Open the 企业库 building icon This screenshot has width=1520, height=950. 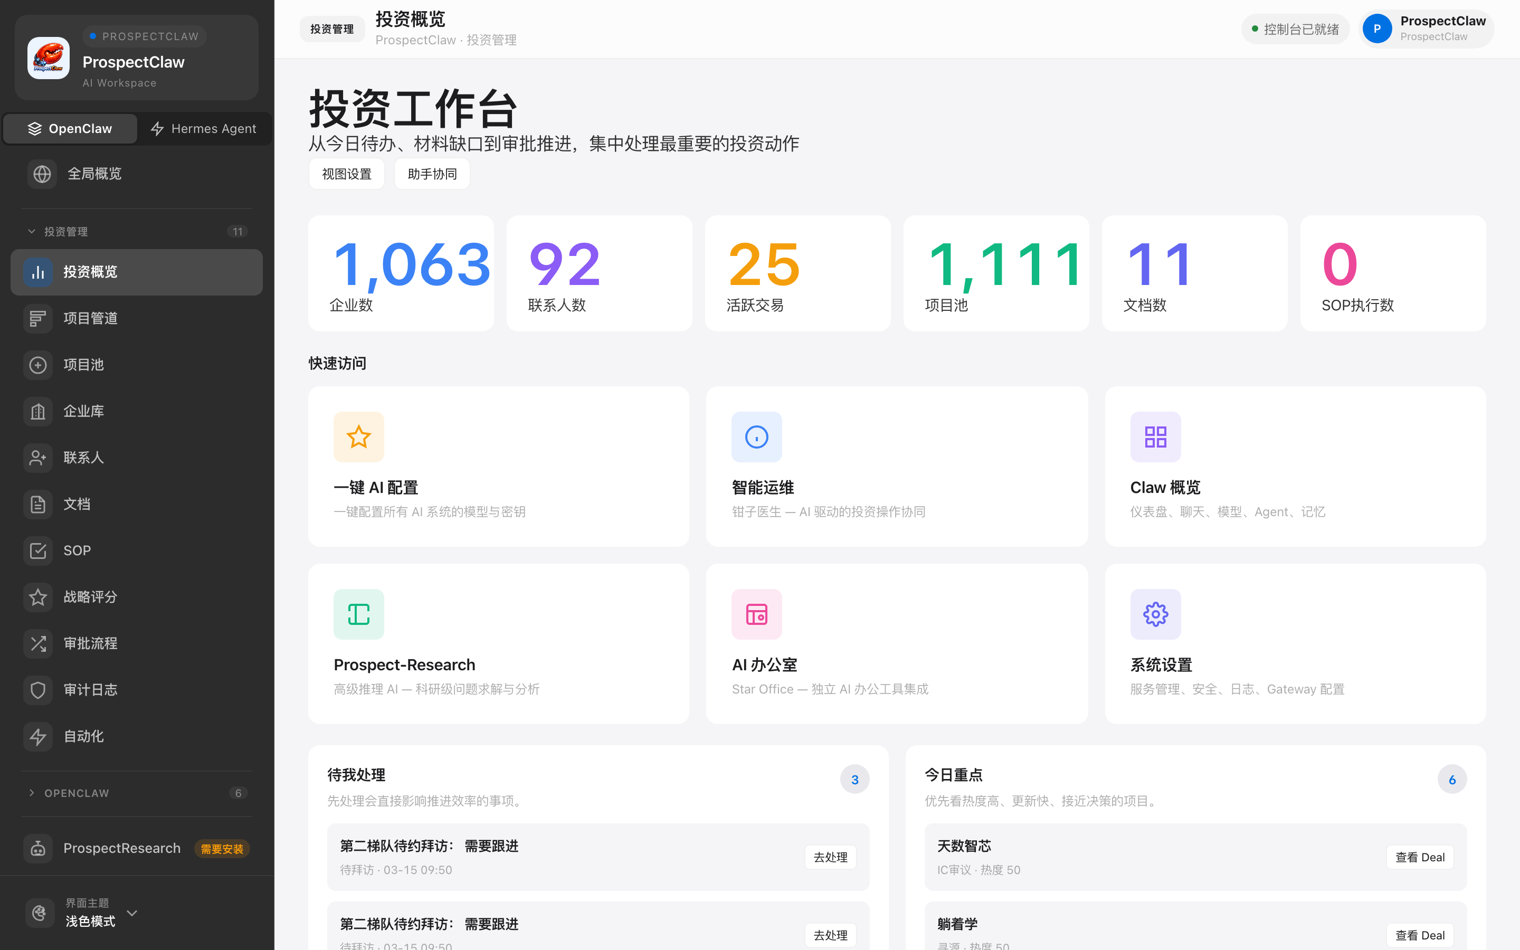[37, 411]
